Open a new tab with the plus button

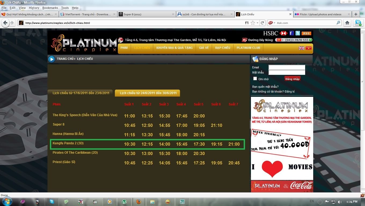[356, 14]
